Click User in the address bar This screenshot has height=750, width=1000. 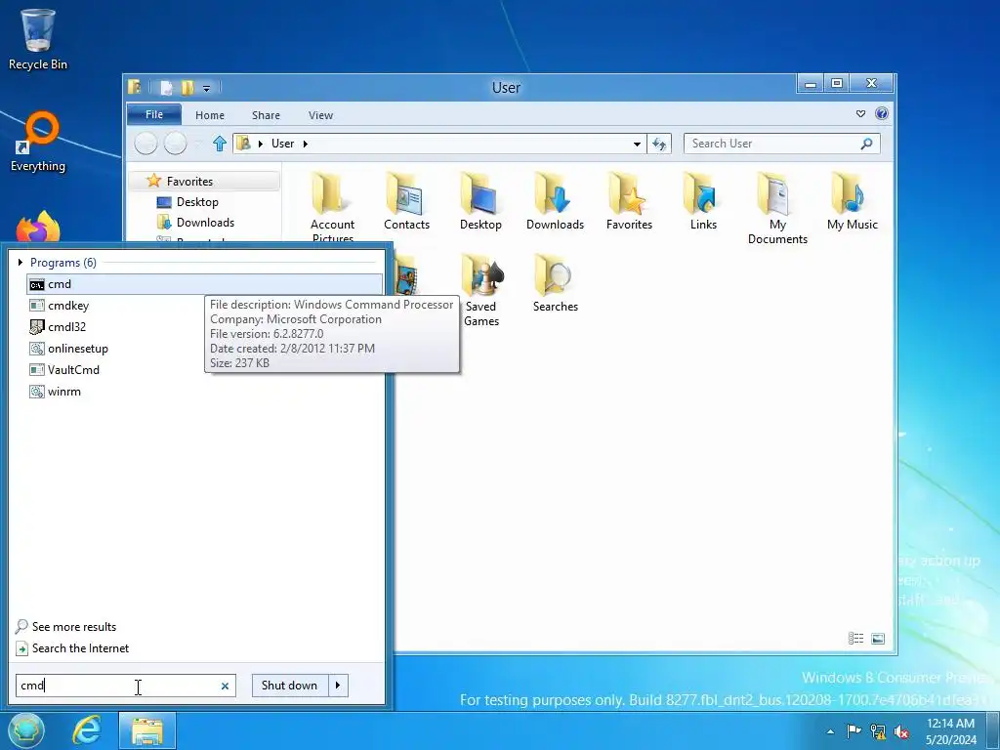tap(282, 145)
